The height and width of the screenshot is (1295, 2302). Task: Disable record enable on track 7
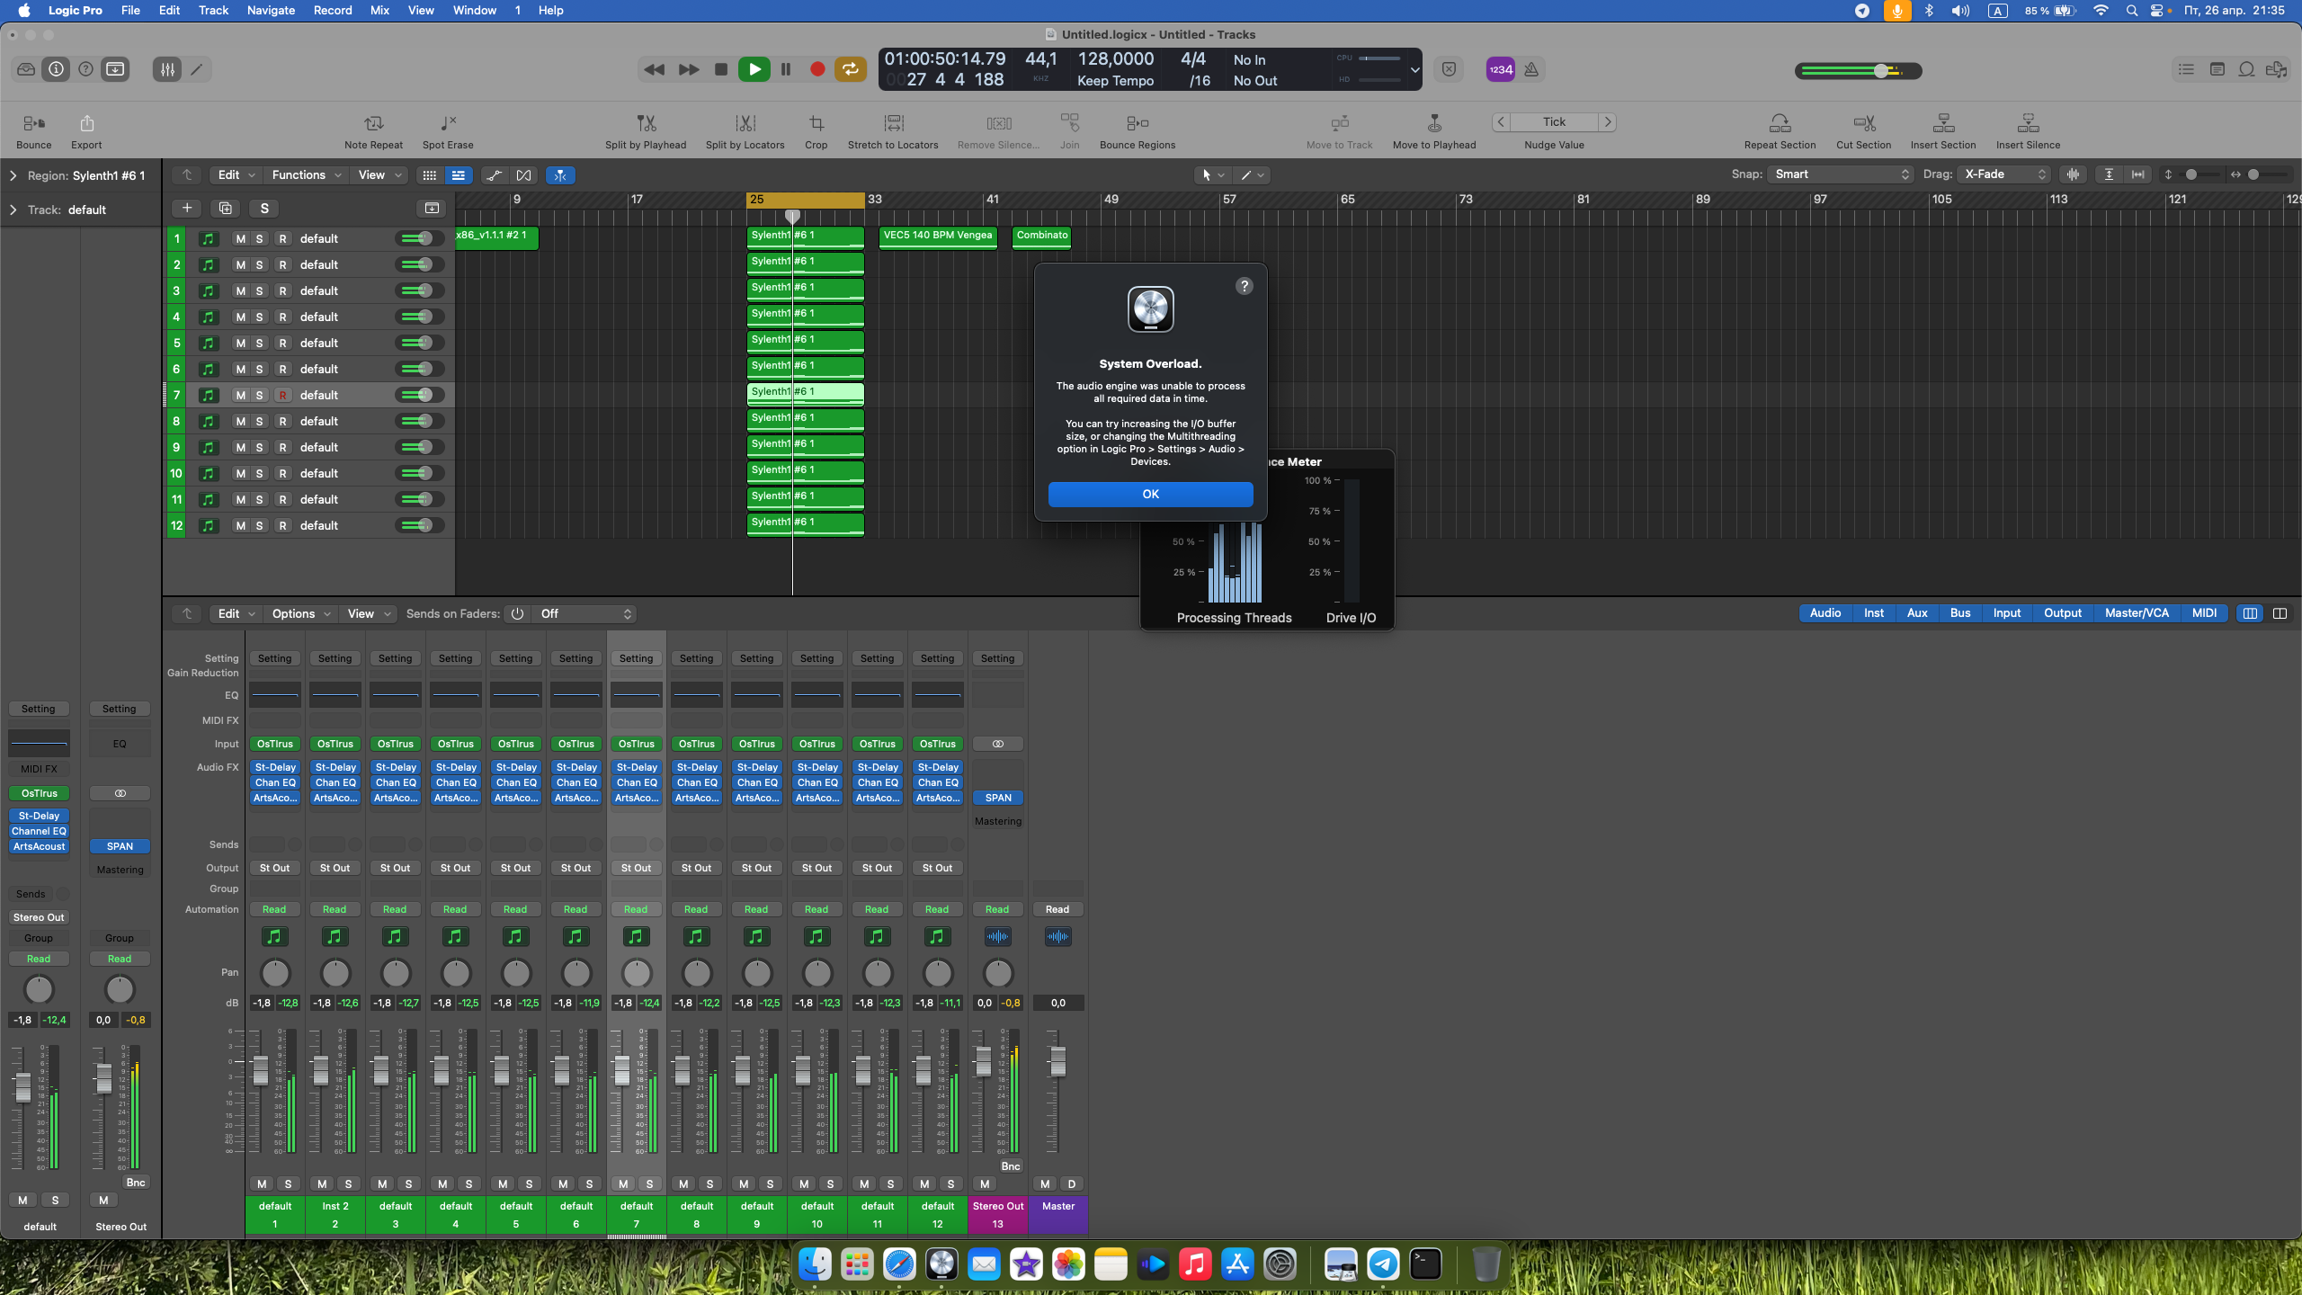point(282,395)
